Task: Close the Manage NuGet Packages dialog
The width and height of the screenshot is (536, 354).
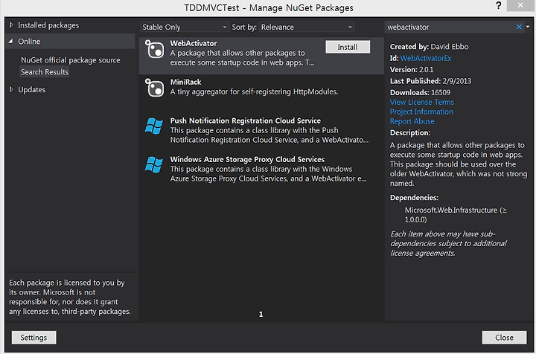Action: tap(504, 338)
